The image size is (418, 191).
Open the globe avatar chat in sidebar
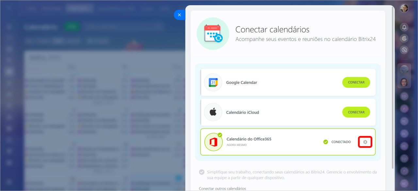pos(404,70)
